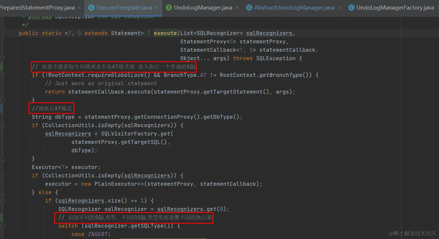The height and width of the screenshot is (239, 439).
Task: Select the ExecuteTemplate.java tab
Action: point(124,8)
